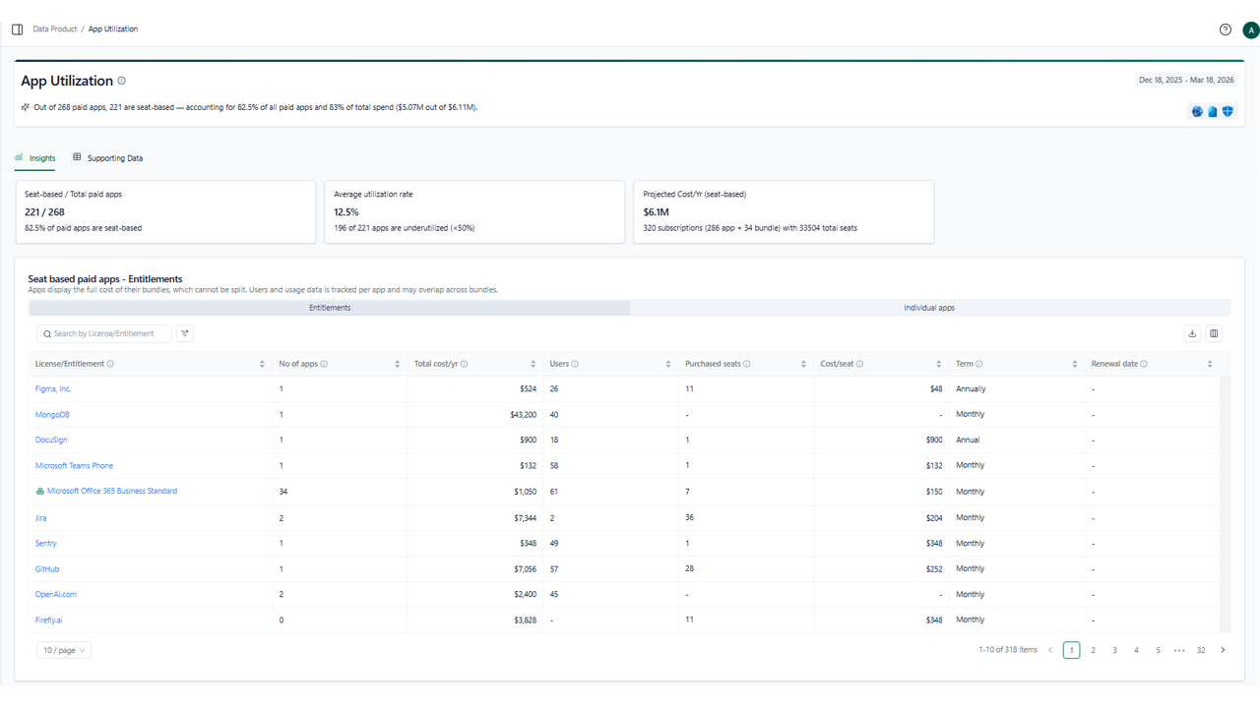Open the help question mark icon
The image size is (1260, 708).
[x=1226, y=29]
